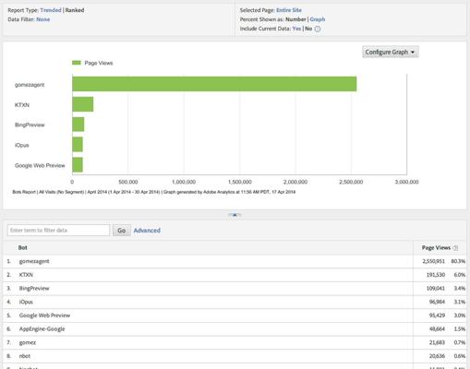Open the Entire Site selected page link
This screenshot has width=470, height=369.
(x=289, y=10)
